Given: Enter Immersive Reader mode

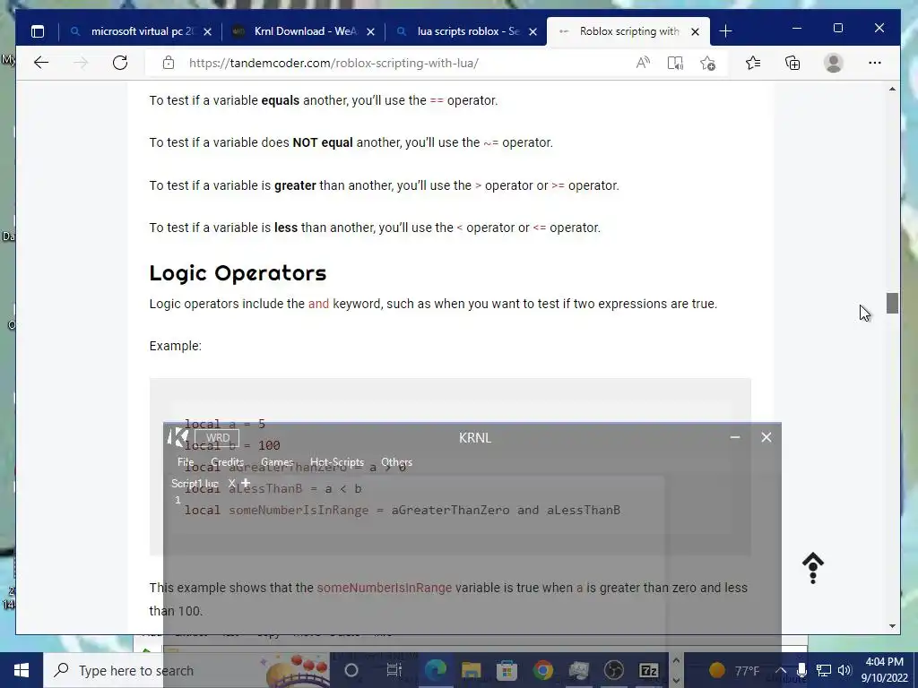Looking at the screenshot, I should pyautogui.click(x=675, y=63).
